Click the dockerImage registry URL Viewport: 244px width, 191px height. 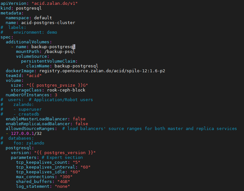[x=102, y=71]
